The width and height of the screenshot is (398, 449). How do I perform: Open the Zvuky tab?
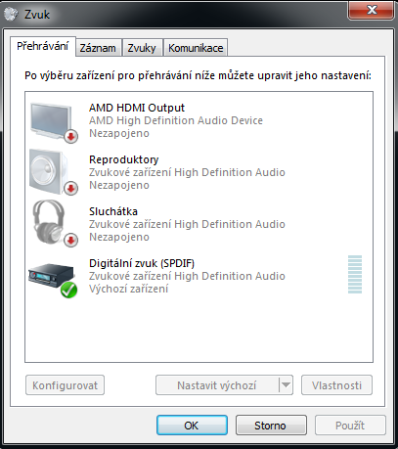142,48
